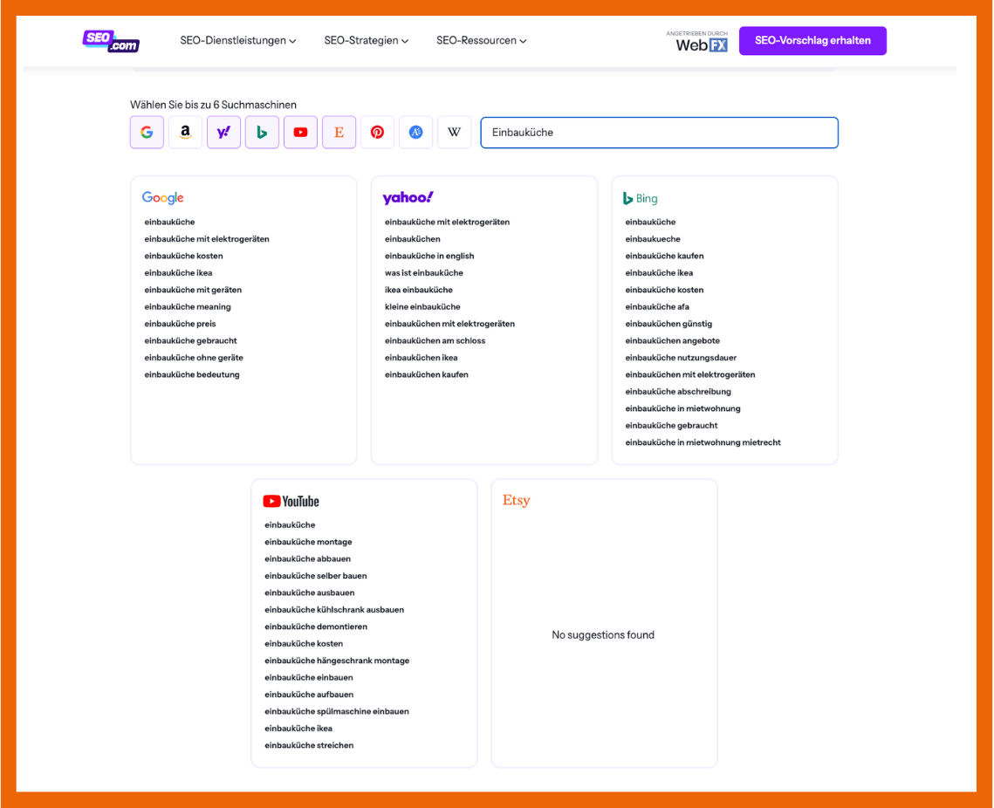The height and width of the screenshot is (808, 994).
Task: Open the SEO-Ressourcen dropdown
Action: click(481, 41)
